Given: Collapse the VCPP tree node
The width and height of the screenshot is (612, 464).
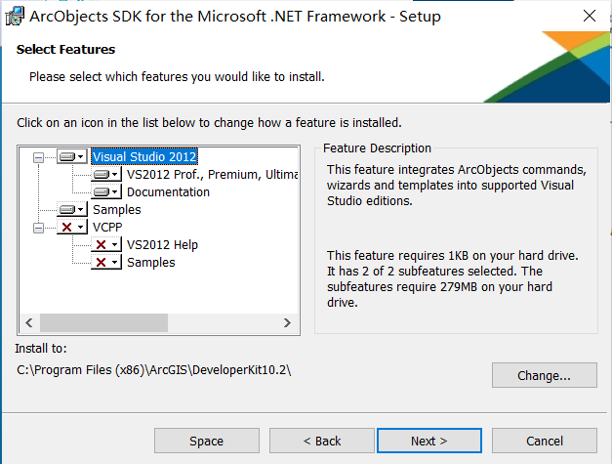Looking at the screenshot, I should click(x=38, y=228).
